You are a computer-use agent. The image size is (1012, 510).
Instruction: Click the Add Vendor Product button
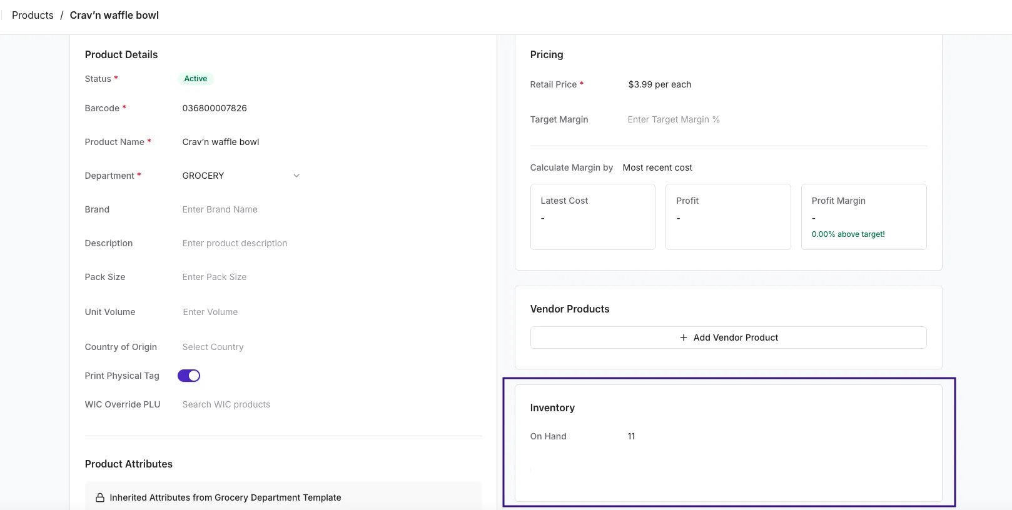(x=728, y=337)
